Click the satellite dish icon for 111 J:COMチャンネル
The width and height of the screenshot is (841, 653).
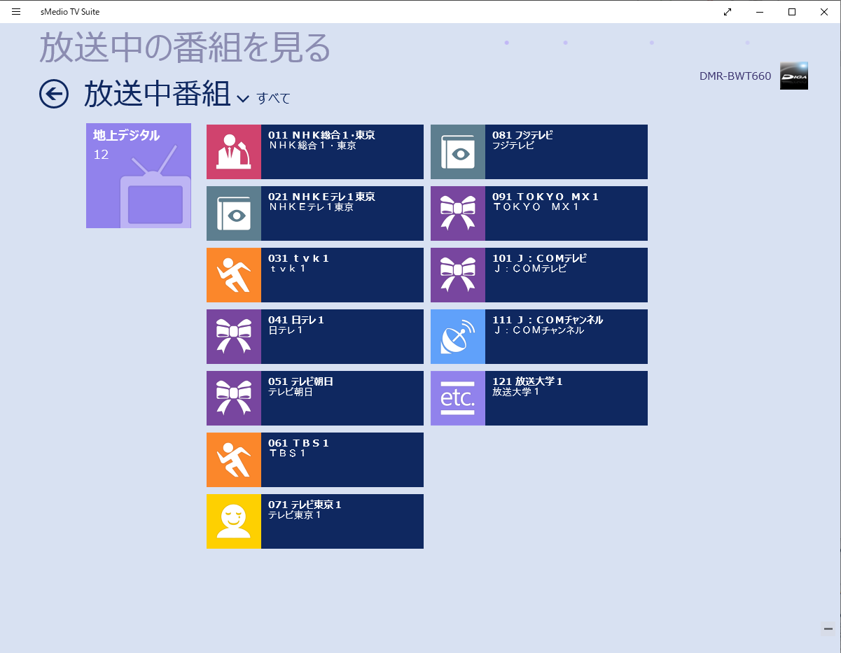pos(458,337)
